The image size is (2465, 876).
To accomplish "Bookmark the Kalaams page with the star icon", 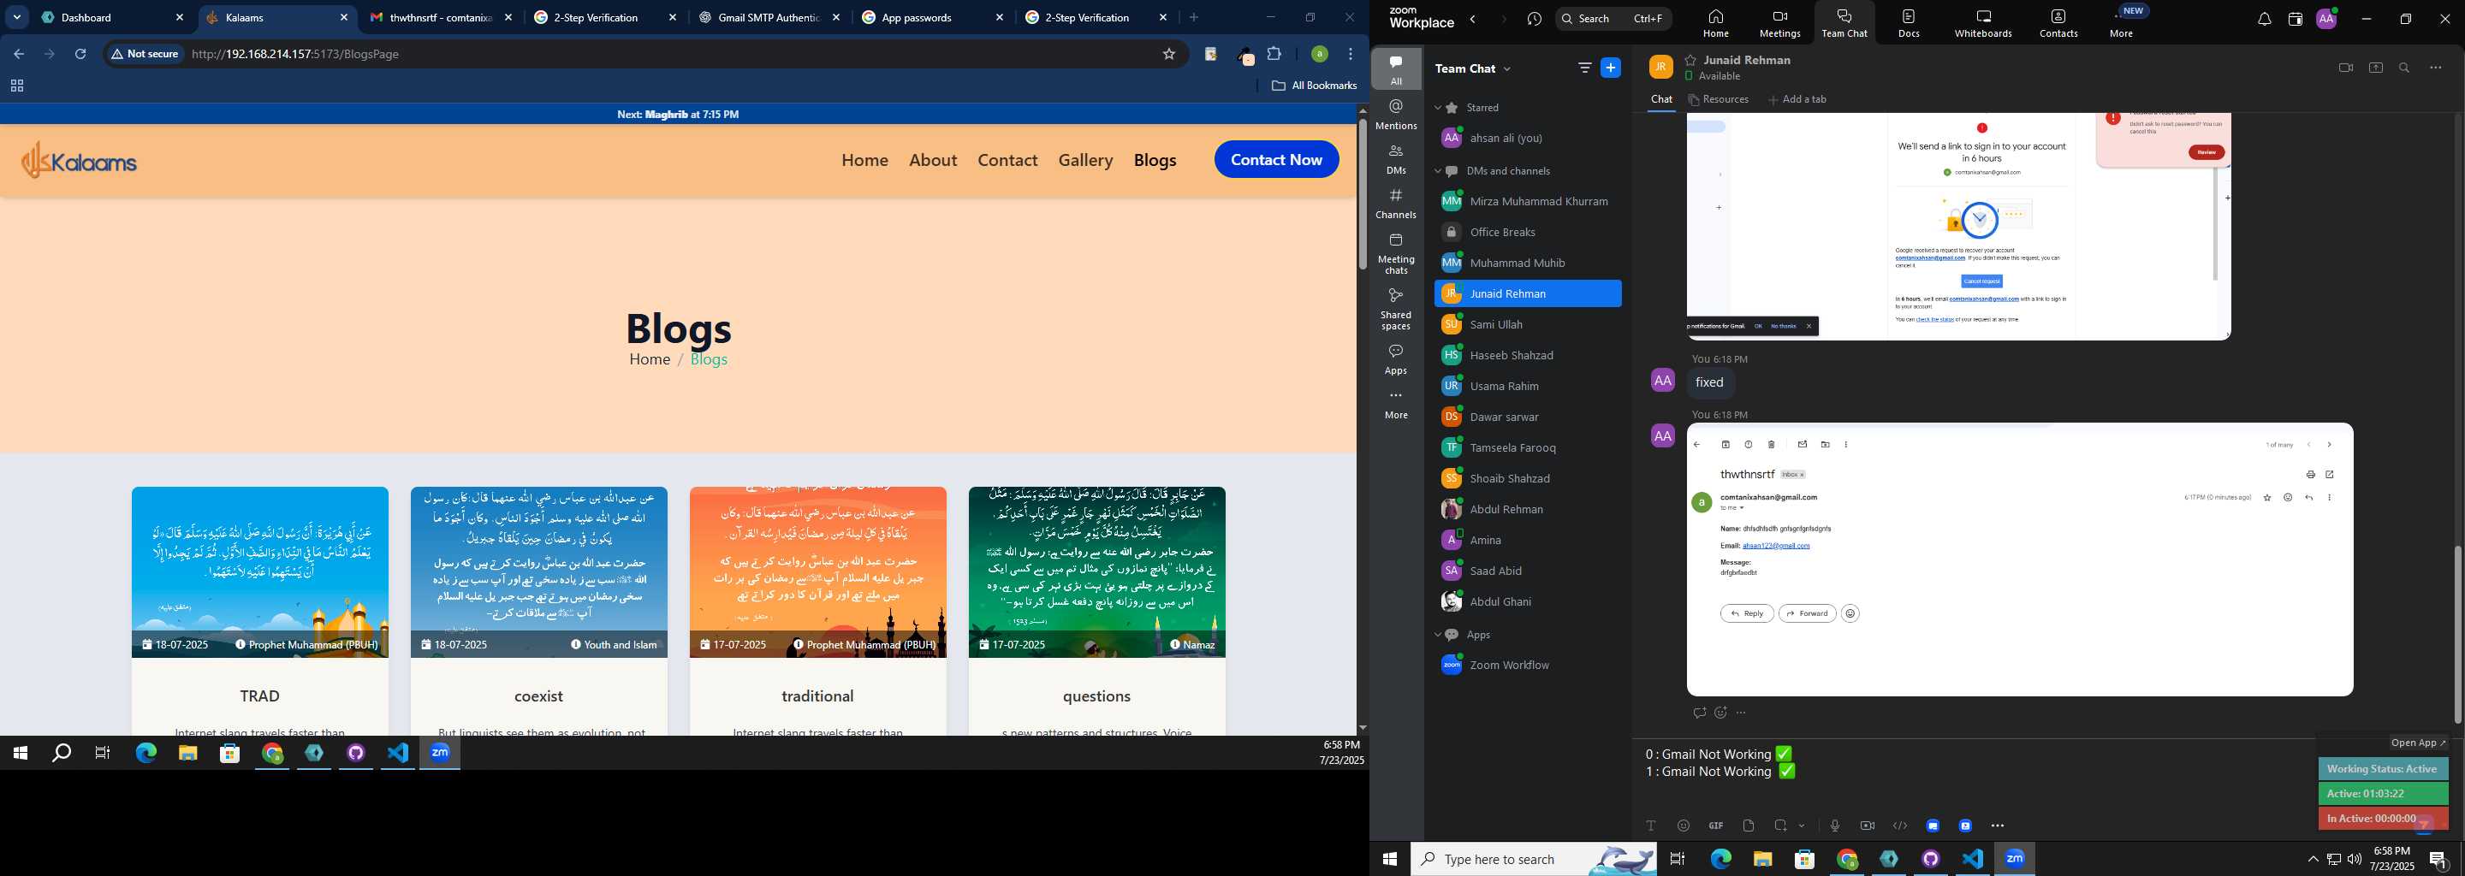I will click(1168, 55).
